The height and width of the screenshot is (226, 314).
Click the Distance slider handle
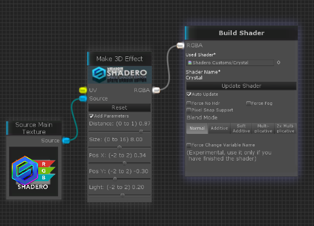(141, 131)
